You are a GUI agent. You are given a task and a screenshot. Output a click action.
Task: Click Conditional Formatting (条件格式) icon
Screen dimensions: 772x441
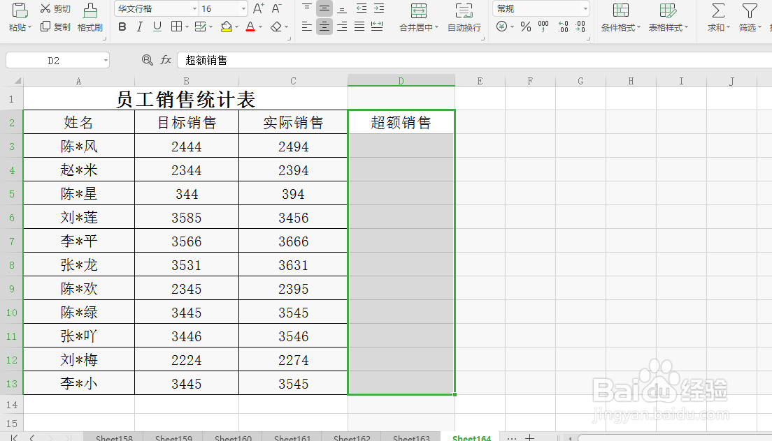click(620, 10)
